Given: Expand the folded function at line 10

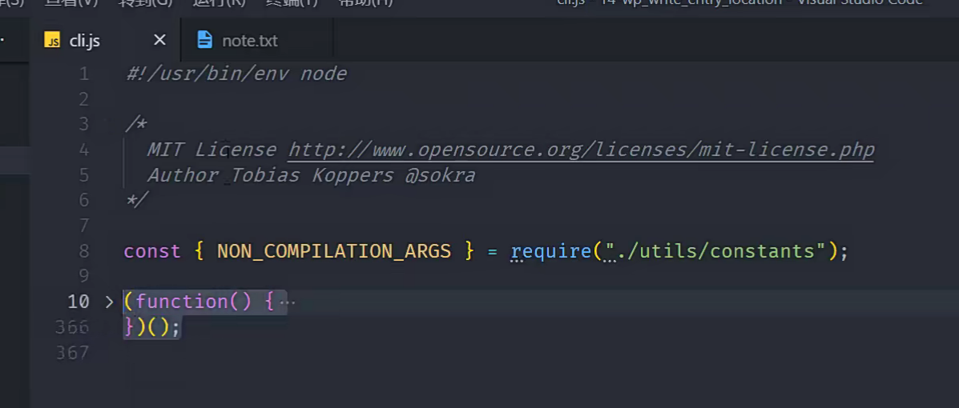Looking at the screenshot, I should (x=110, y=302).
